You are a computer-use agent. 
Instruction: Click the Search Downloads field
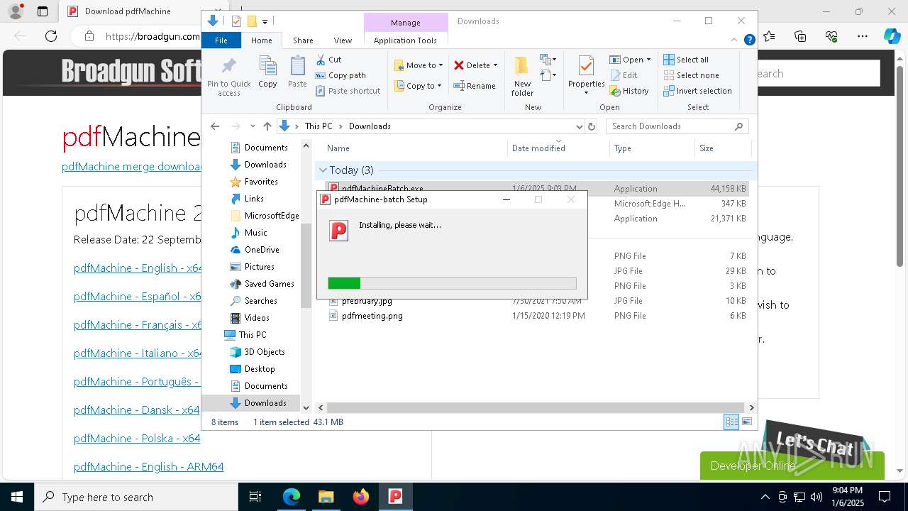[677, 126]
